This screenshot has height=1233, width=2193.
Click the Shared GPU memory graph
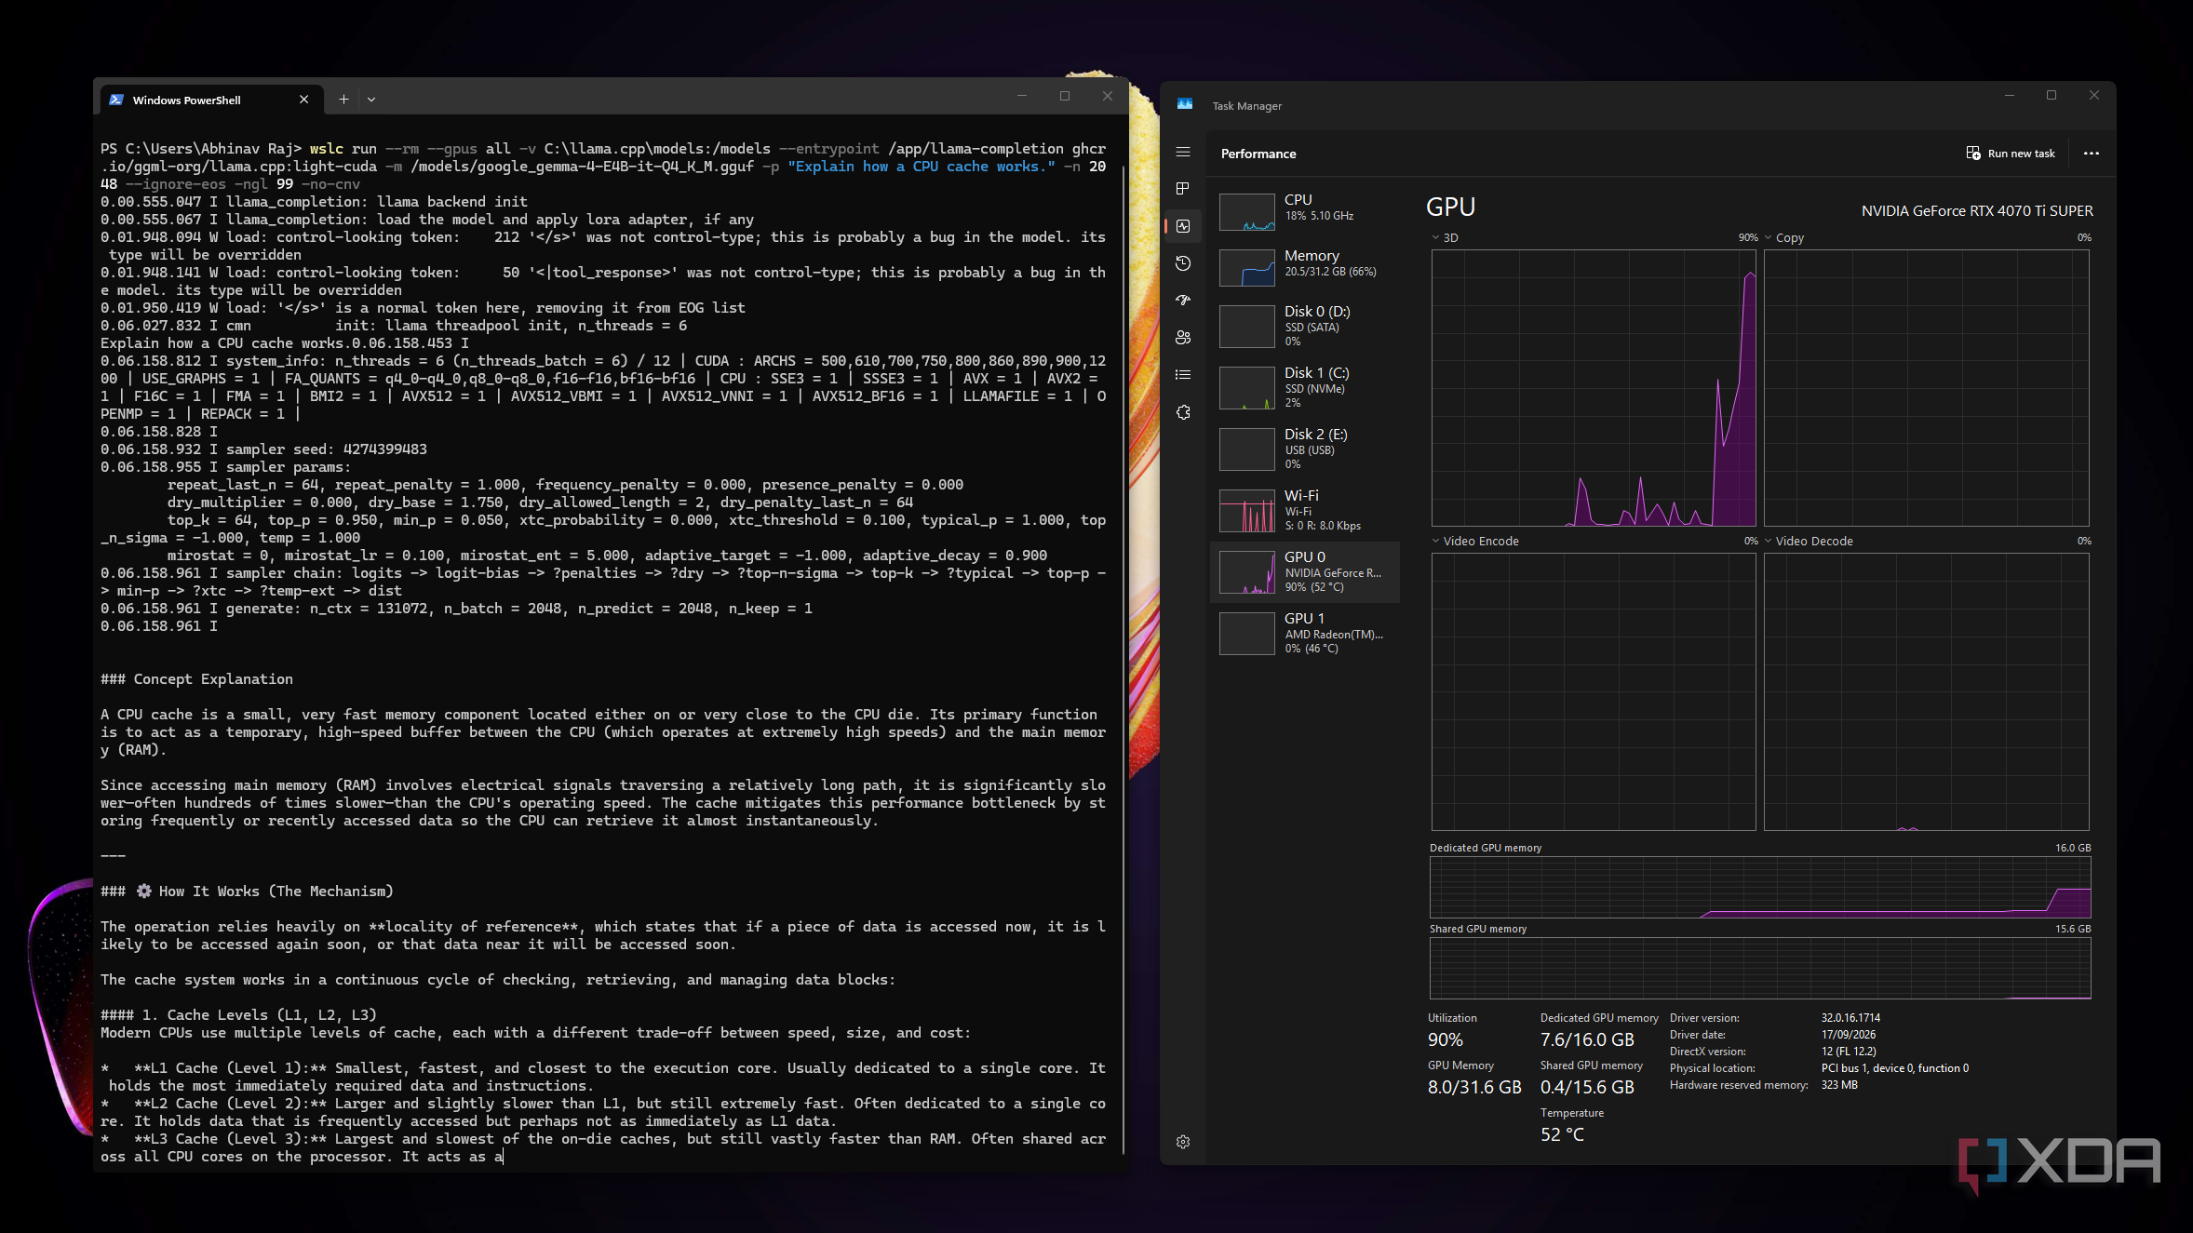pos(1760,968)
